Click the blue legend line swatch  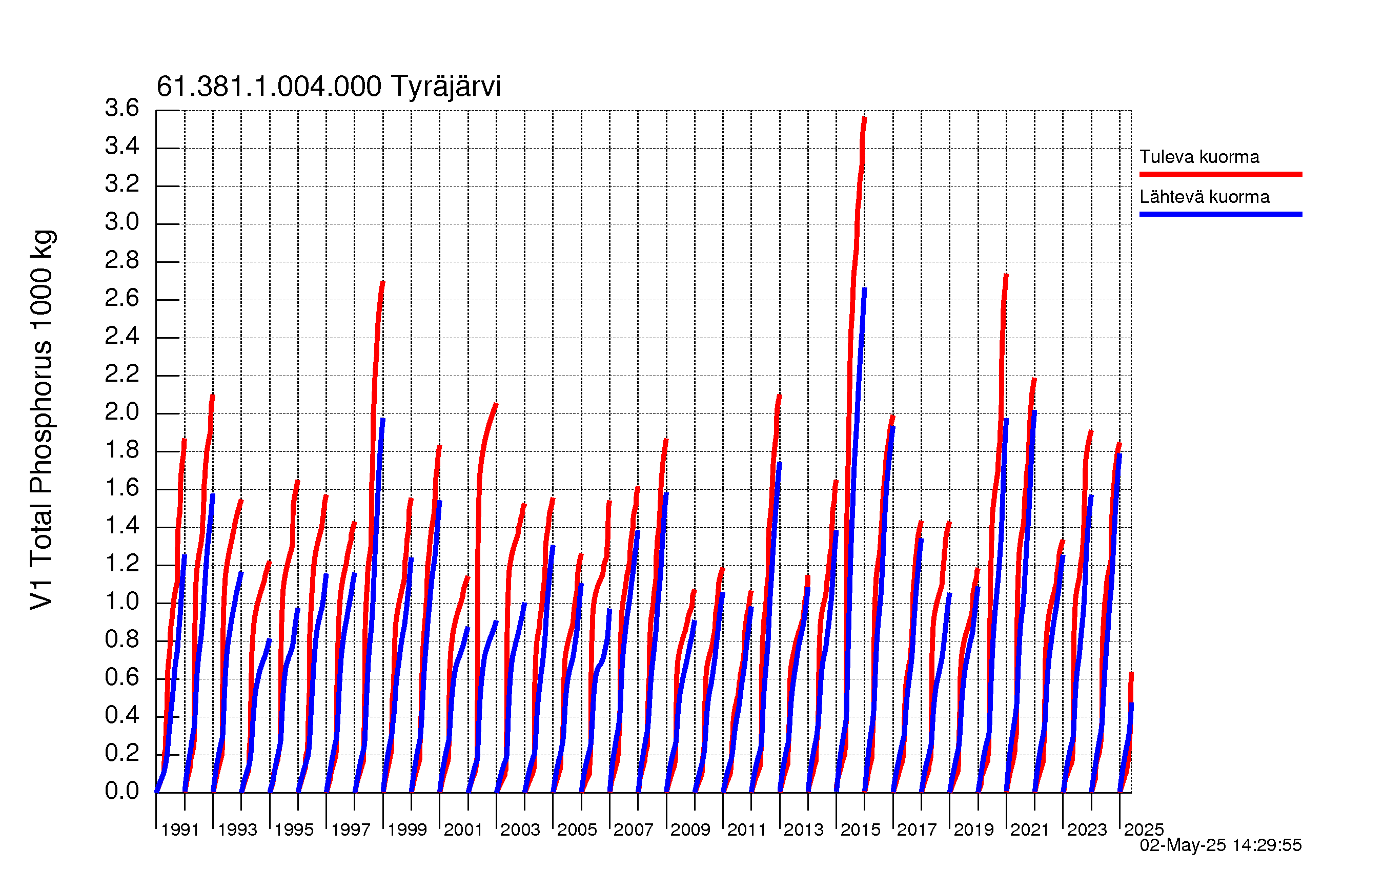(x=1220, y=214)
